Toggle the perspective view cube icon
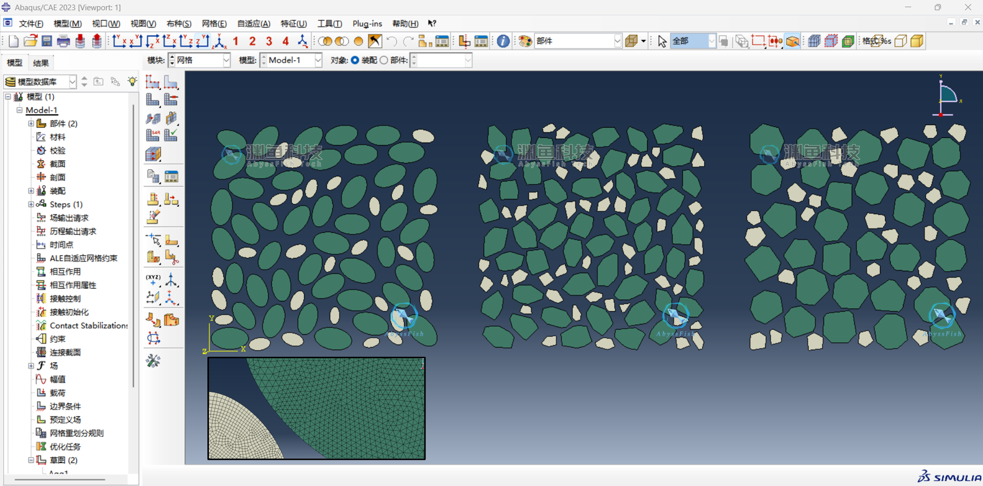Viewport: 983px width, 486px height. (631, 41)
